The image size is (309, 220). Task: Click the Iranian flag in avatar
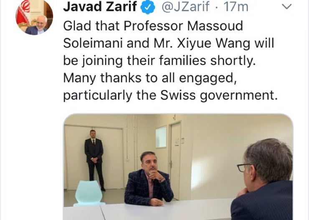(x=23, y=12)
